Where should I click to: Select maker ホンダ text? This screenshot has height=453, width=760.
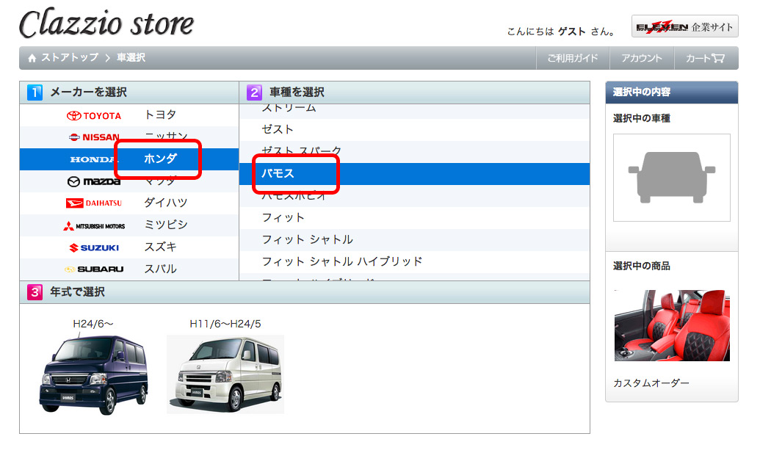(160, 159)
